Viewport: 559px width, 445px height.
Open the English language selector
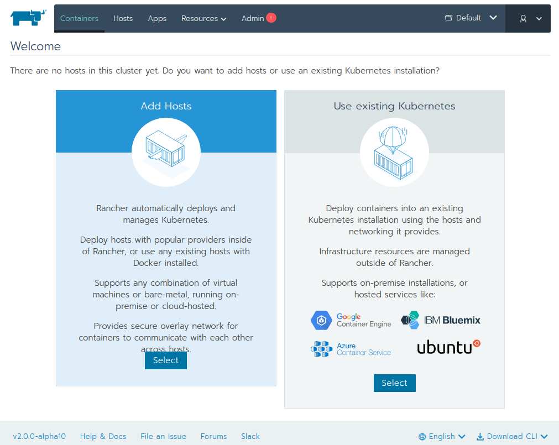point(442,436)
